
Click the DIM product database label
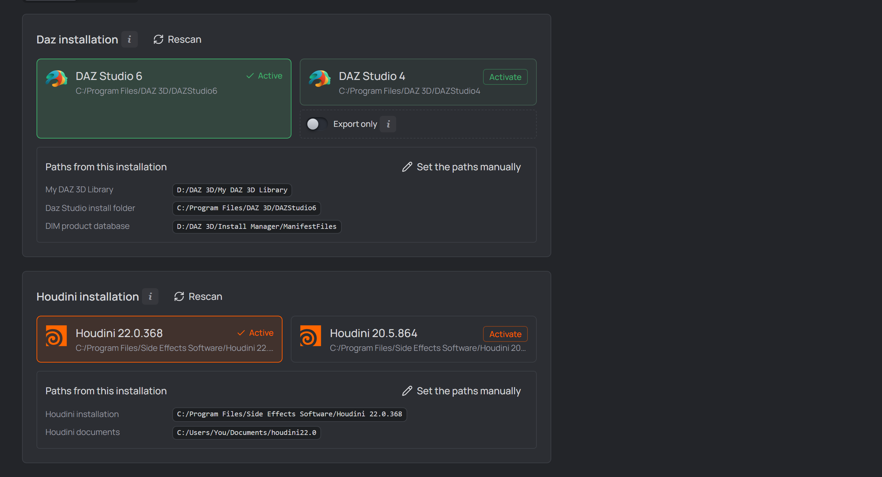click(x=88, y=226)
